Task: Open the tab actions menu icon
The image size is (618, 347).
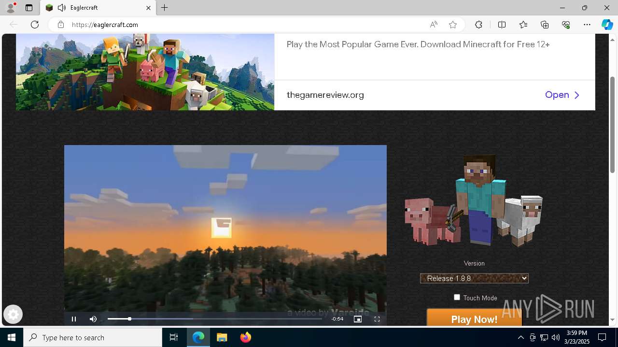Action: (29, 8)
